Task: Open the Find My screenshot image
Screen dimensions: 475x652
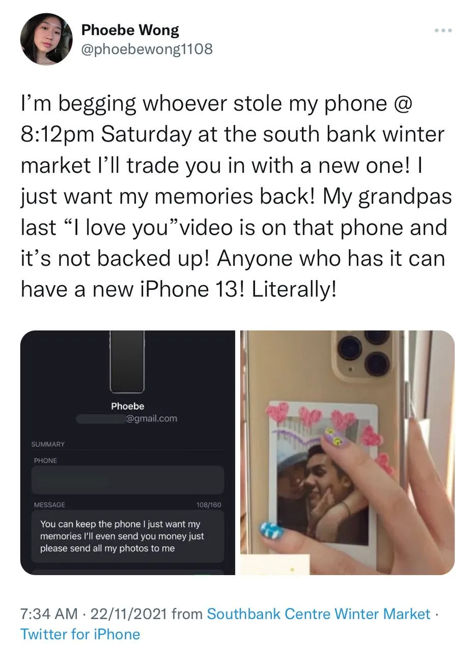Action: click(x=128, y=453)
